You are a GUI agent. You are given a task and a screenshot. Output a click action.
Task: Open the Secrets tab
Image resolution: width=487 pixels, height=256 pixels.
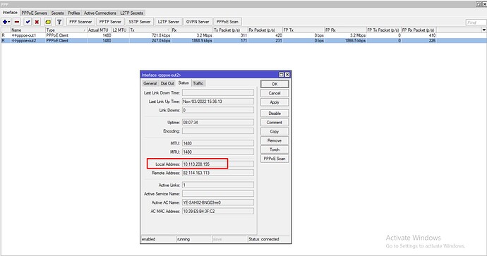click(57, 13)
